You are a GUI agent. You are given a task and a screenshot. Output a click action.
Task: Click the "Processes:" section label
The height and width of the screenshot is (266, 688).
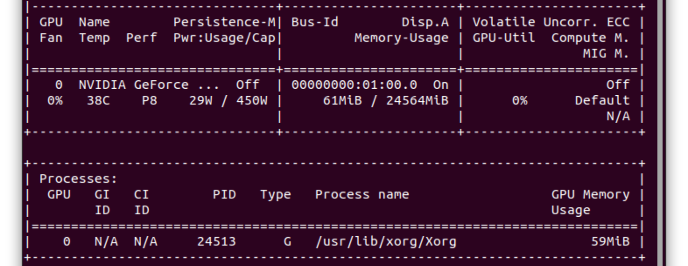78,179
